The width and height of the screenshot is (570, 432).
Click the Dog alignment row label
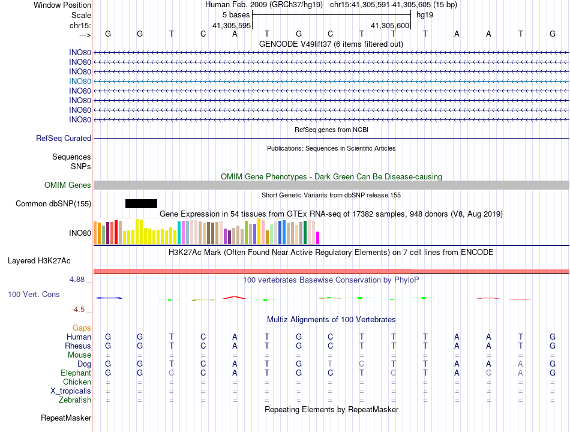(x=84, y=364)
